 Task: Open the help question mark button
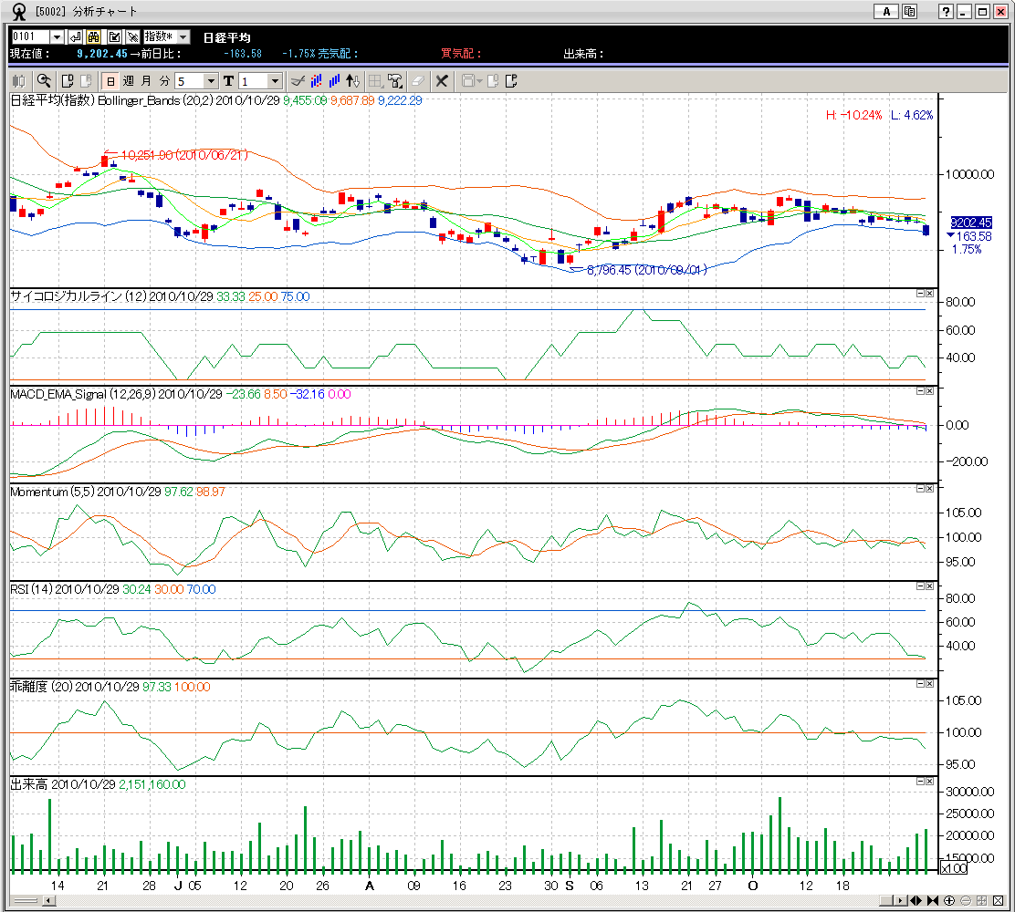click(947, 12)
